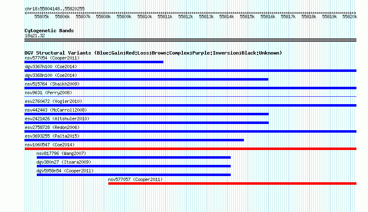Open the esv2421426 (Altshuler2010) label

tap(57, 119)
